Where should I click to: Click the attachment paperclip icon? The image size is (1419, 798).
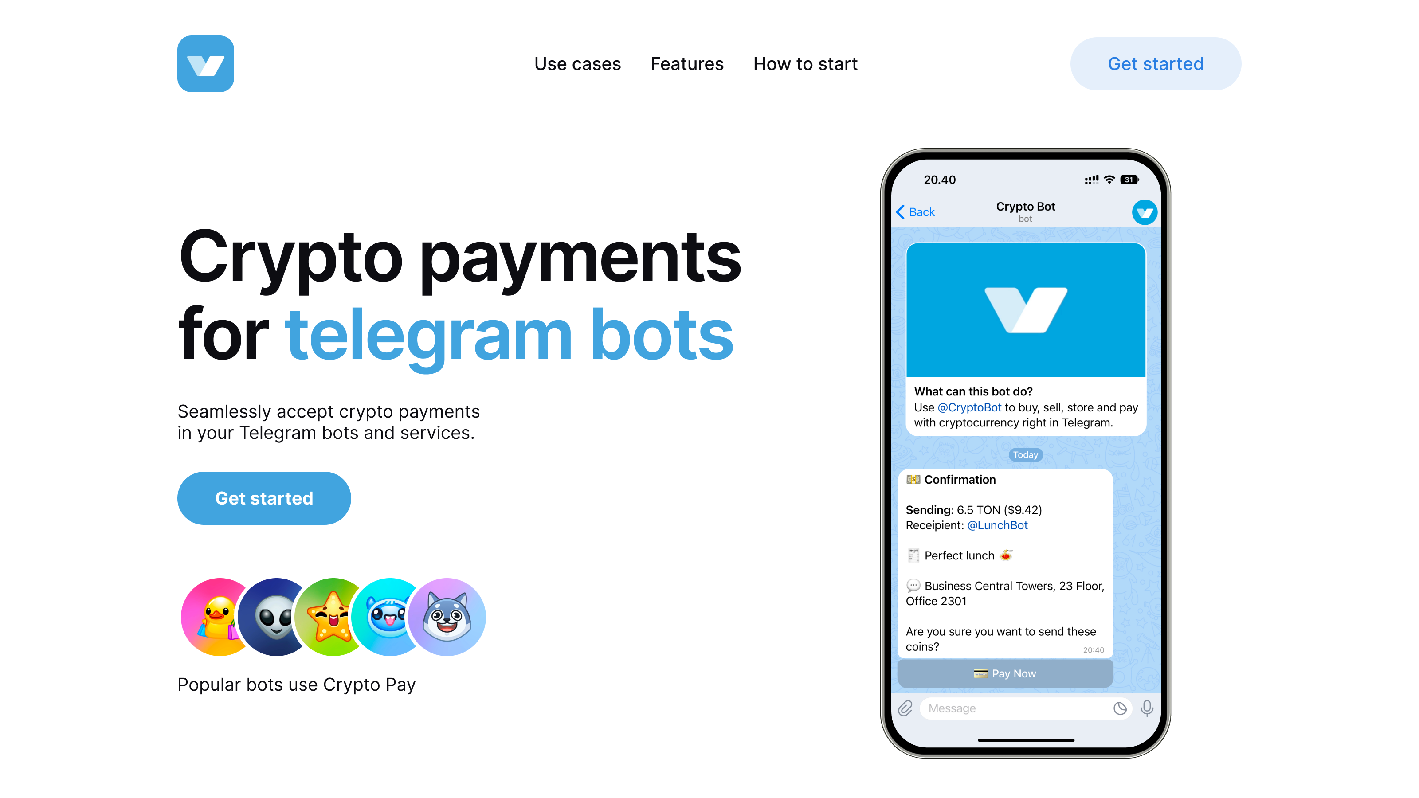[x=905, y=708]
